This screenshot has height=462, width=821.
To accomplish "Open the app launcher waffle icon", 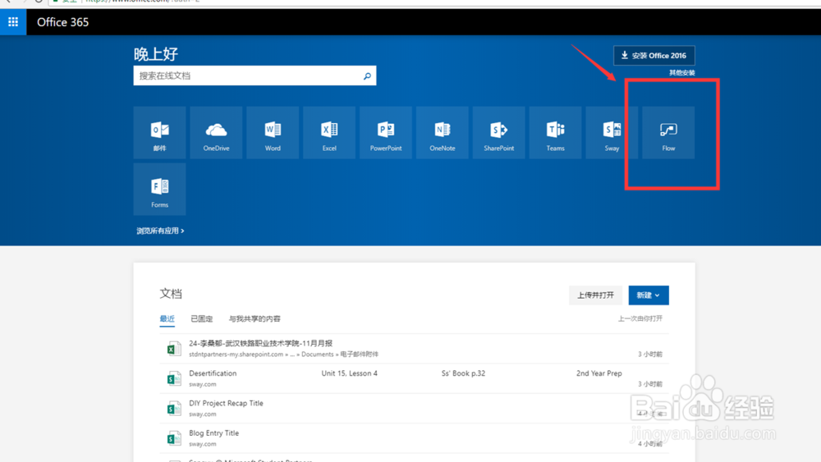I will click(x=13, y=22).
